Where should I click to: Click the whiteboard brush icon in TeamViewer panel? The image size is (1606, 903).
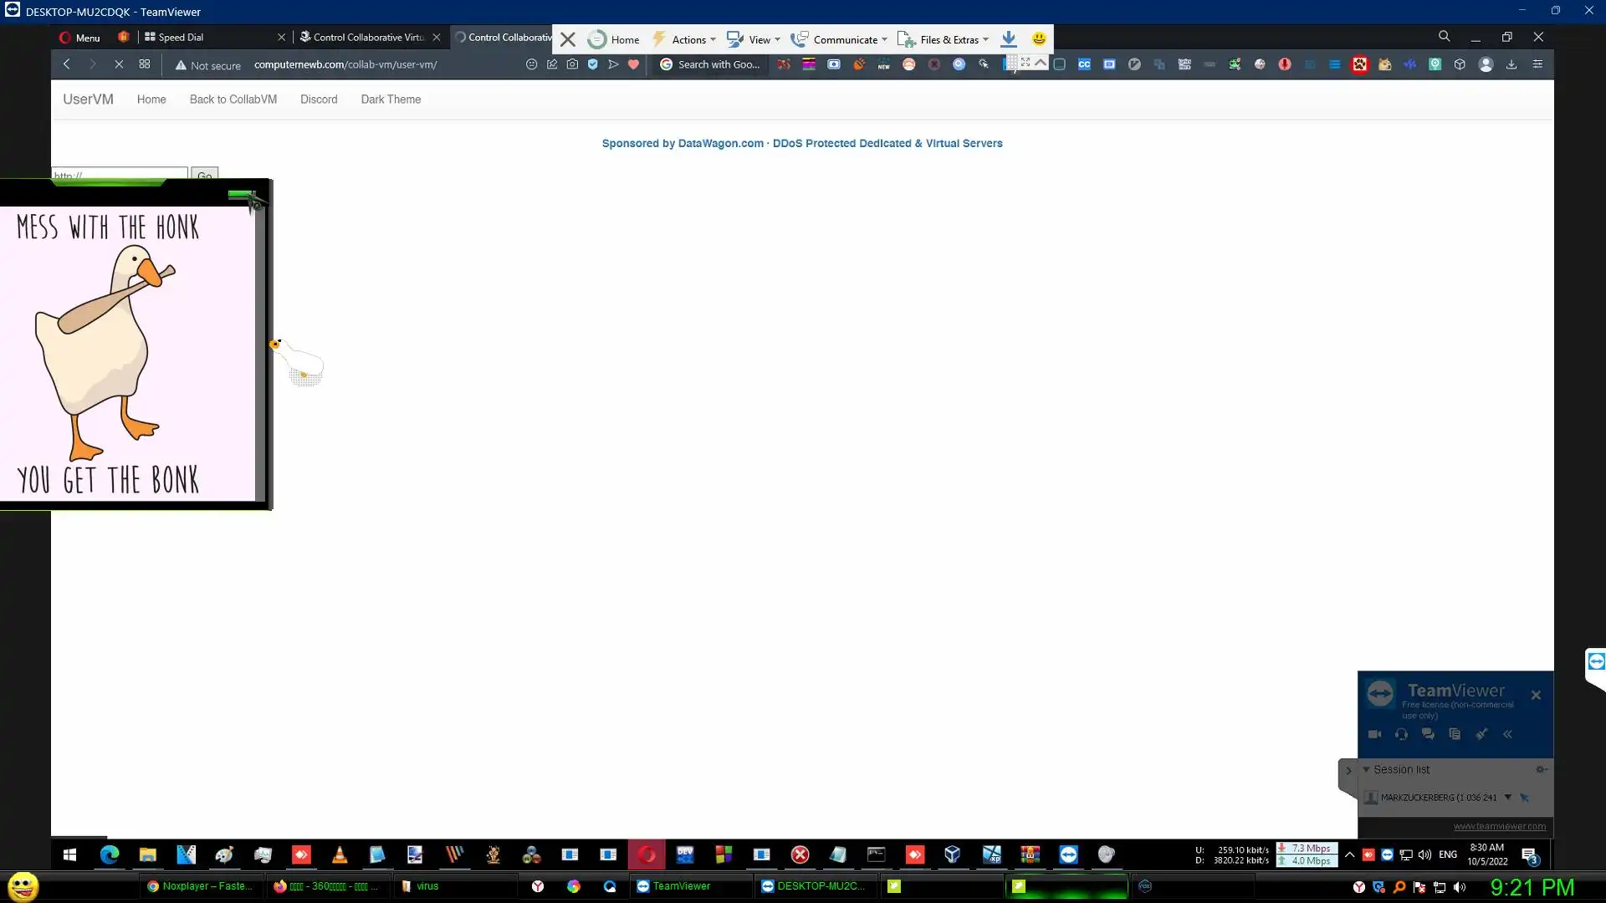click(1481, 734)
